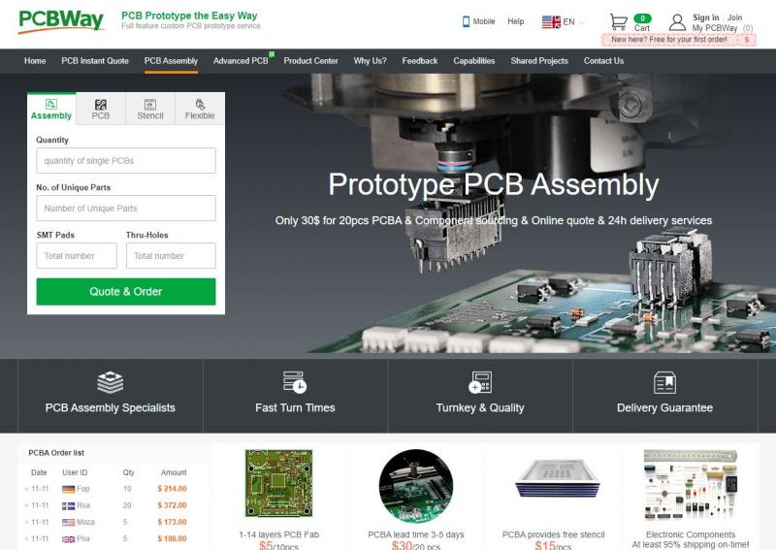Click the Cart text link
Viewport: 776px width, 550px height.
pos(642,28)
